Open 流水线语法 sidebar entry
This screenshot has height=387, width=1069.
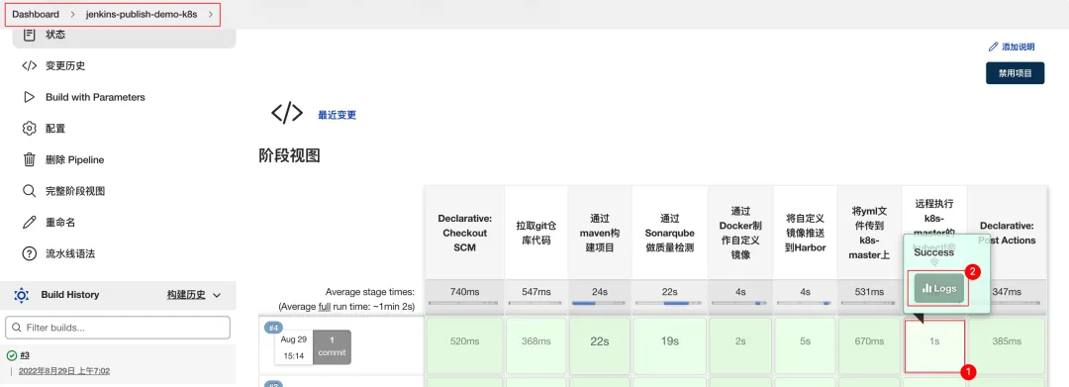pos(70,254)
